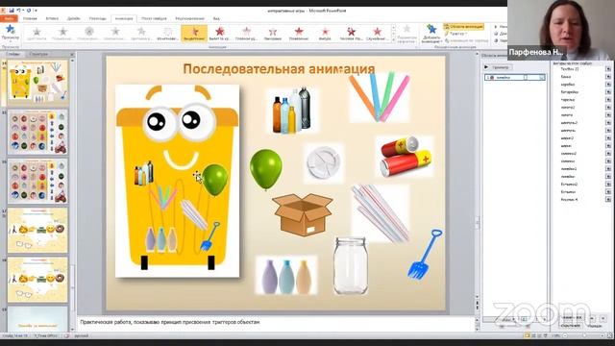The image size is (615, 346).
Task: Click the large colored rulers image top right
Action: coord(380,97)
